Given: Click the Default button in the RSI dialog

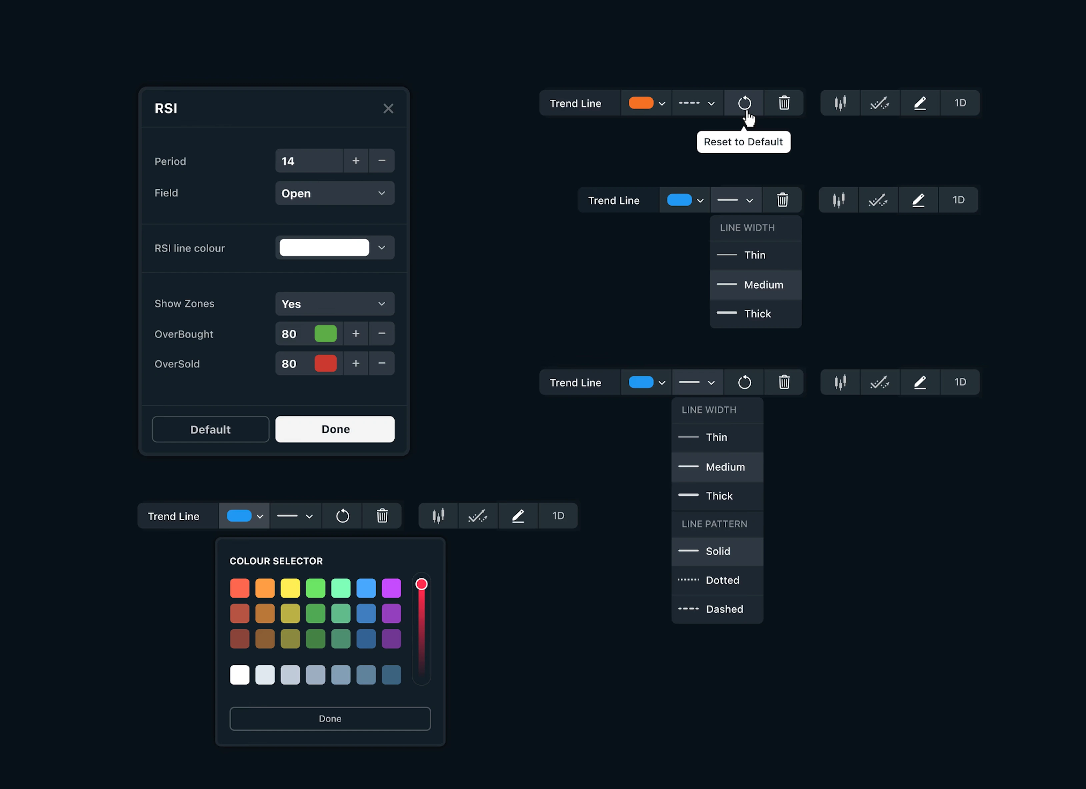Looking at the screenshot, I should (x=210, y=429).
